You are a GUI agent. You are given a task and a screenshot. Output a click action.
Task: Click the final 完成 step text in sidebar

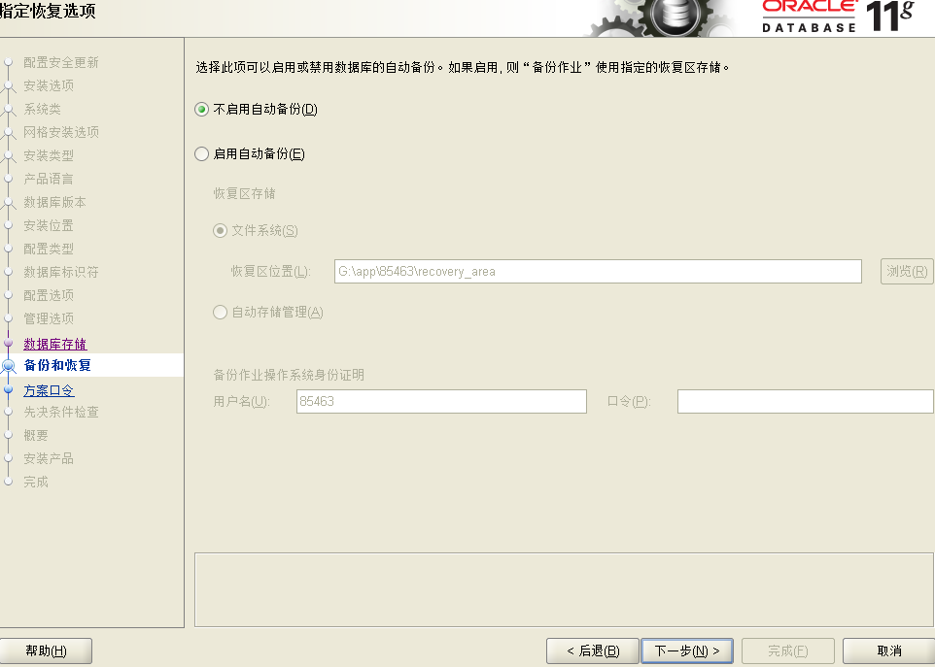[36, 482]
